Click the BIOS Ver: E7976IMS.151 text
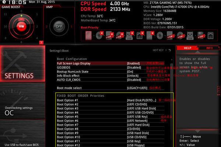 [160, 23]
